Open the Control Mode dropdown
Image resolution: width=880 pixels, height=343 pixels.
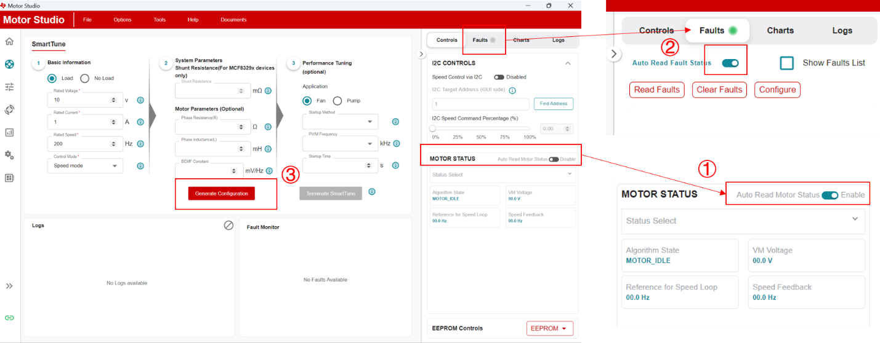[x=85, y=166]
